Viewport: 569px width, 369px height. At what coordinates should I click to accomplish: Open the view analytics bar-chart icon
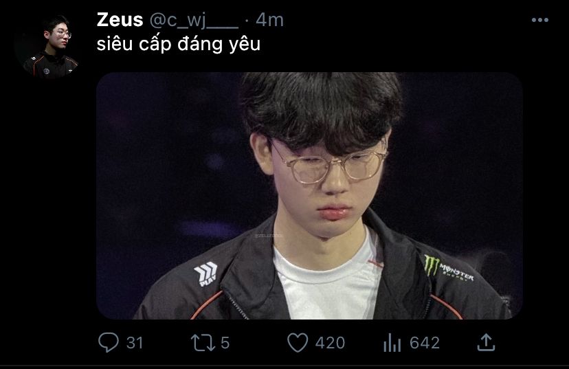[392, 343]
